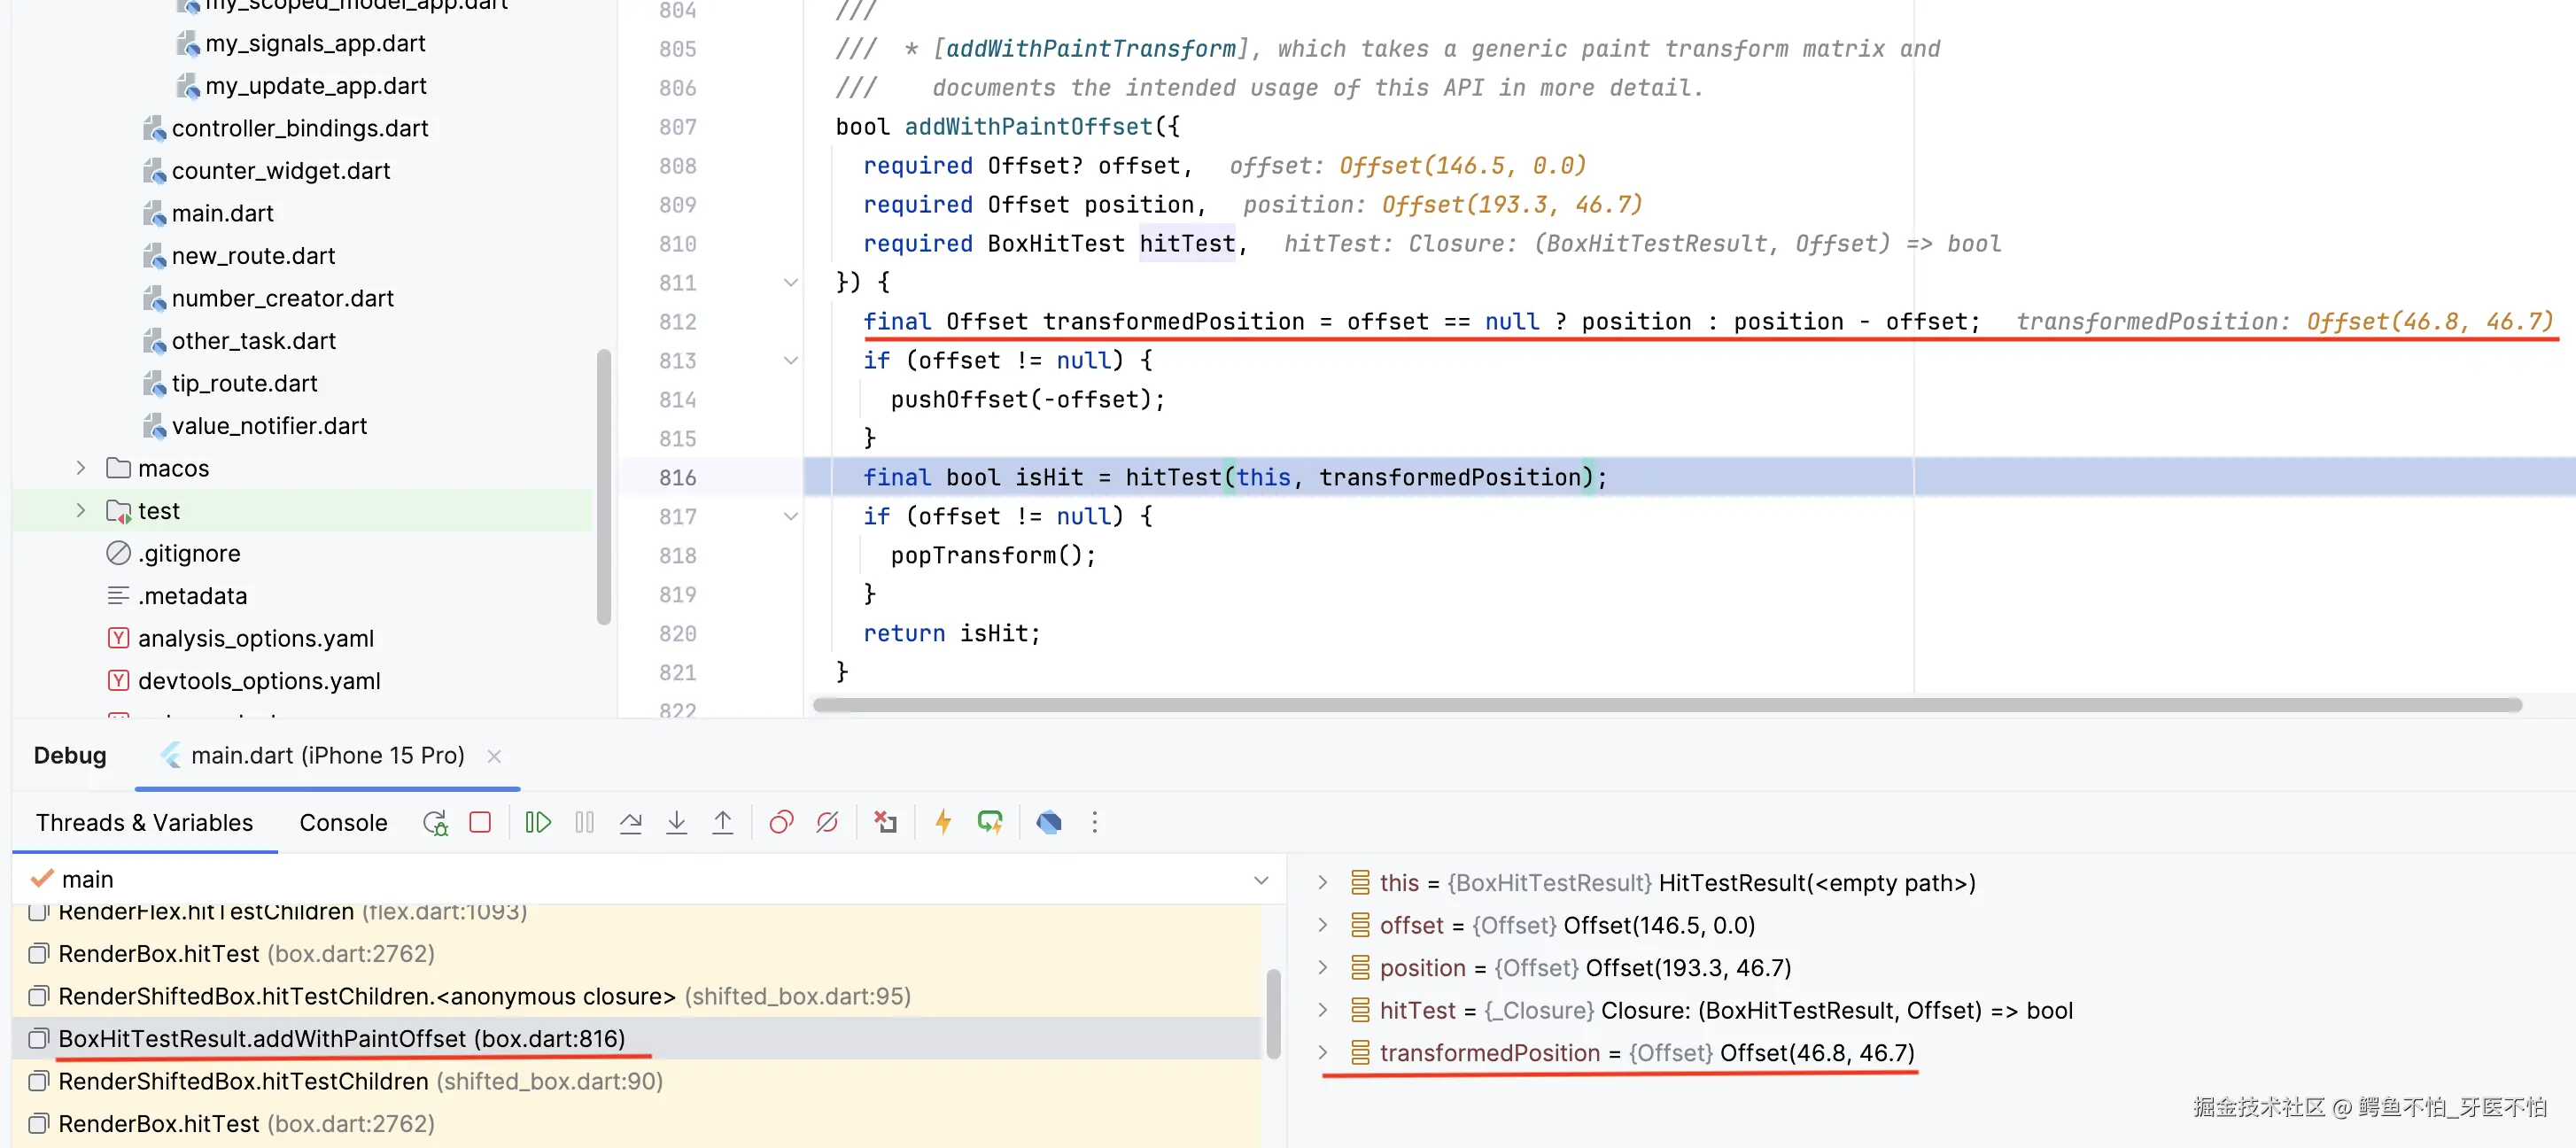Stop the debug session
The height and width of the screenshot is (1148, 2576).
pos(480,822)
